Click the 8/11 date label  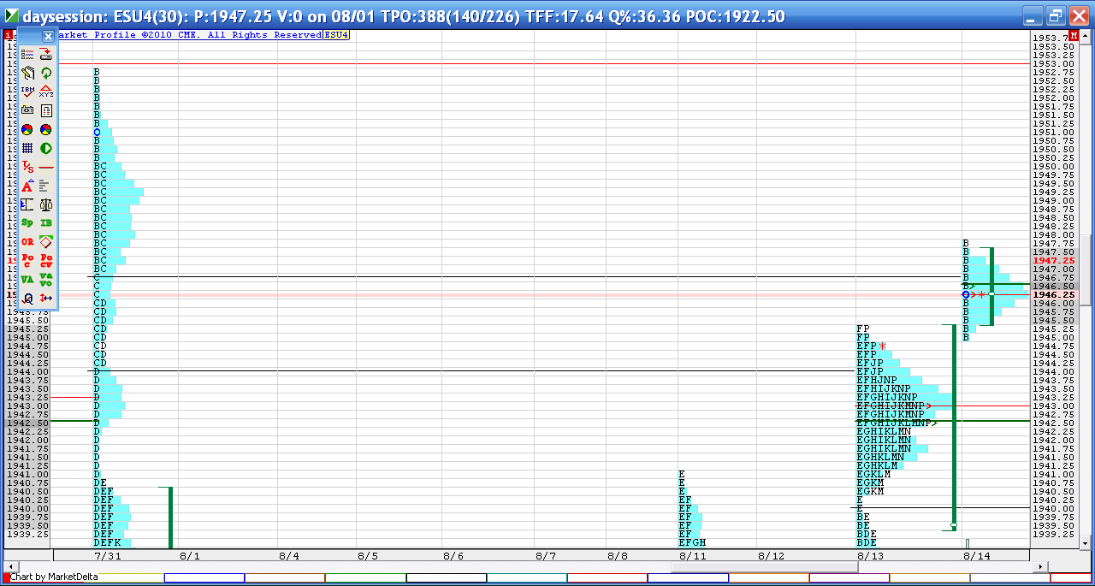point(691,555)
